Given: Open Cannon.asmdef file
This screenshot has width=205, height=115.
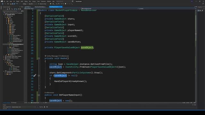Looking at the screenshot, I should (16, 67).
